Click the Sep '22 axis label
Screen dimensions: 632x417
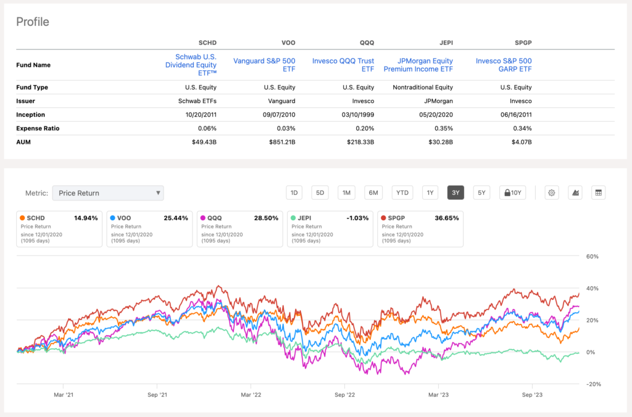[x=345, y=395]
